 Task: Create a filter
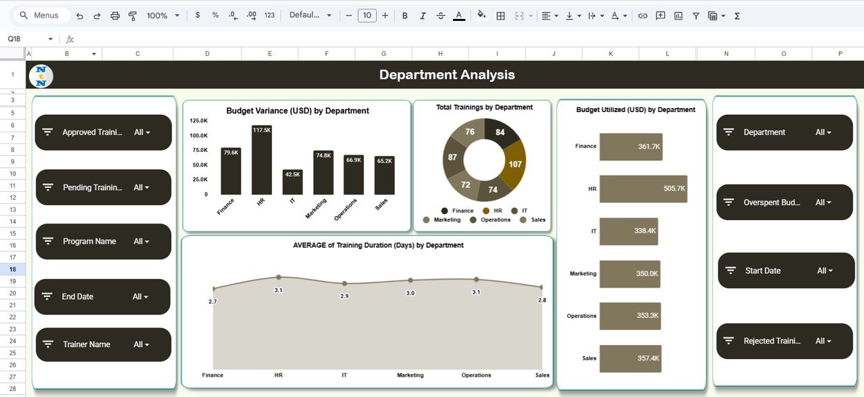pos(696,15)
